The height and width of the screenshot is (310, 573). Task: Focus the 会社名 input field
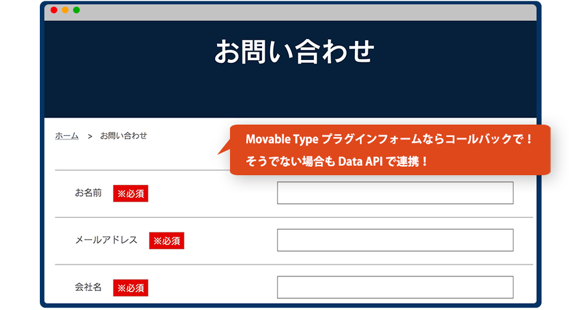(395, 287)
